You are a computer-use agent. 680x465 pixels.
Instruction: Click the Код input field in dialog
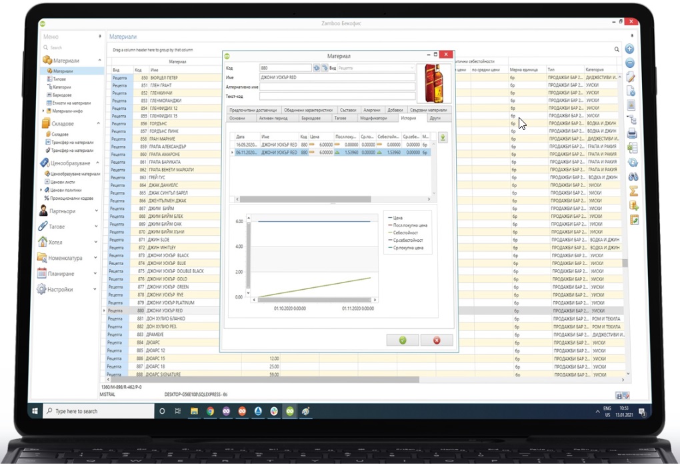pos(285,68)
